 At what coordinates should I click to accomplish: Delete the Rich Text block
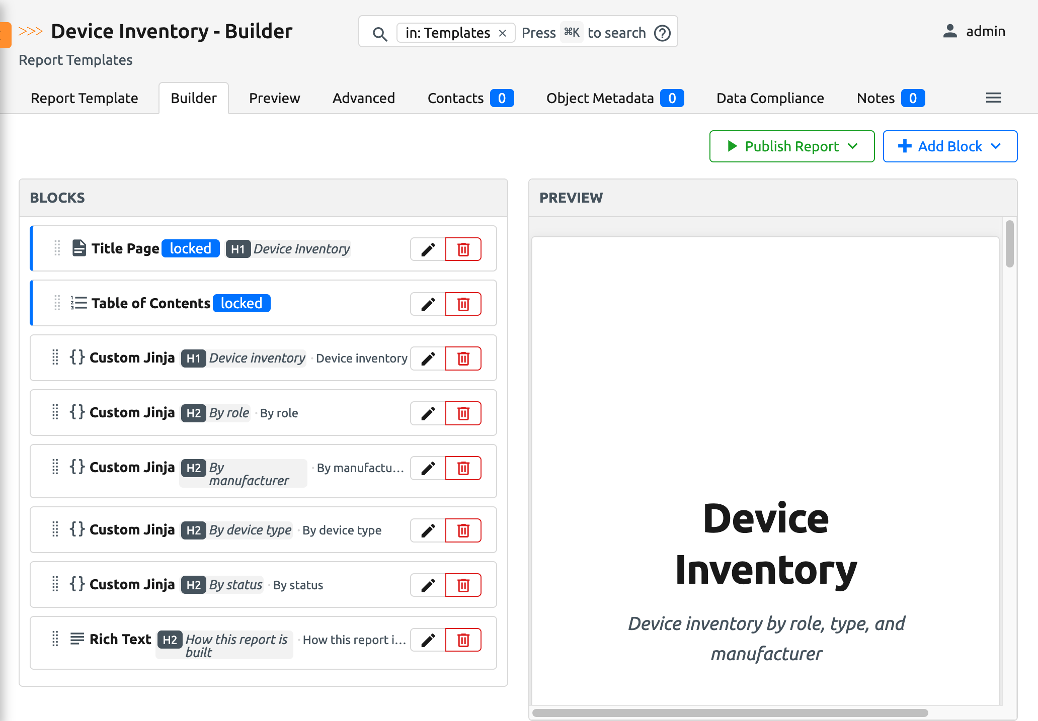pos(463,640)
